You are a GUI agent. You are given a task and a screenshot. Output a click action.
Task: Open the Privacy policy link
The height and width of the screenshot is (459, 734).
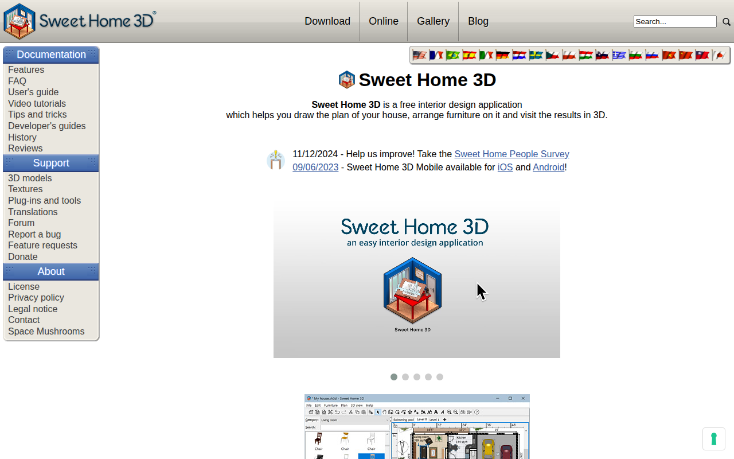[36, 297]
